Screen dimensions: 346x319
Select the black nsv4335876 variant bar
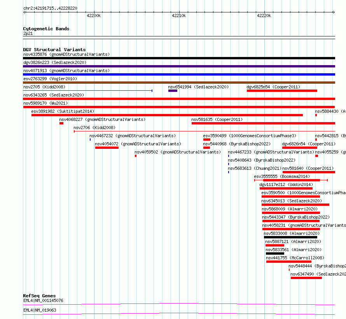(x=179, y=58)
